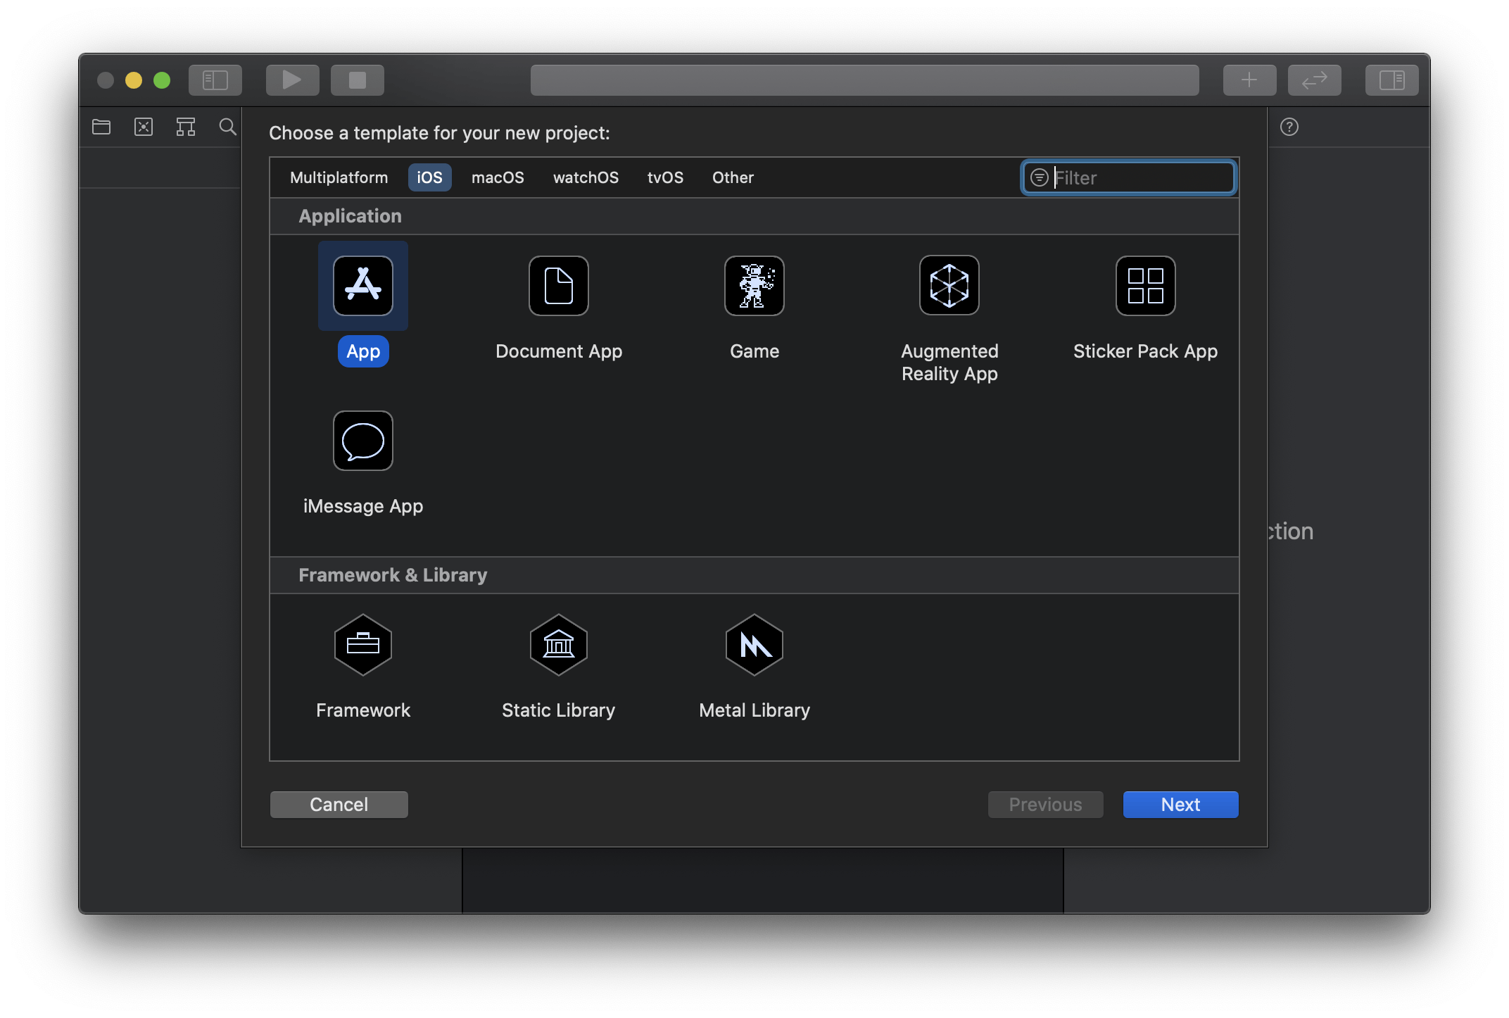This screenshot has height=1018, width=1509.
Task: Select the iMessage App template icon
Action: tap(363, 441)
